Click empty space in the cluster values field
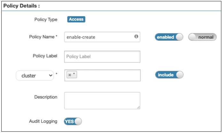This screenshot has height=133, width=223. pos(109,75)
